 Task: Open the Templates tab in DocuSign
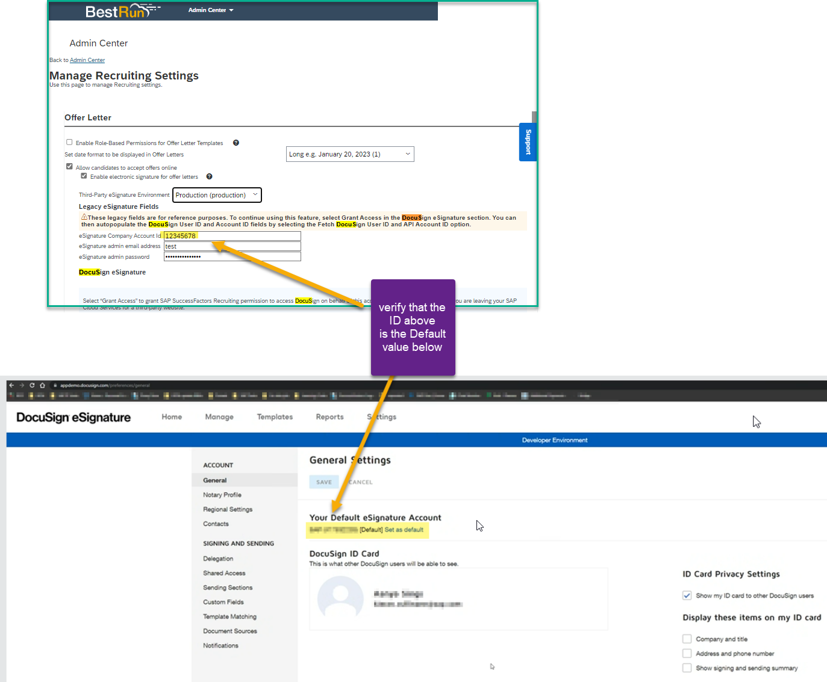pos(275,417)
